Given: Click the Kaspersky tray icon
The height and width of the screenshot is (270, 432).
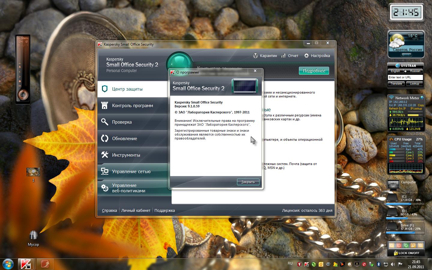Looking at the screenshot, I should pos(307,264).
